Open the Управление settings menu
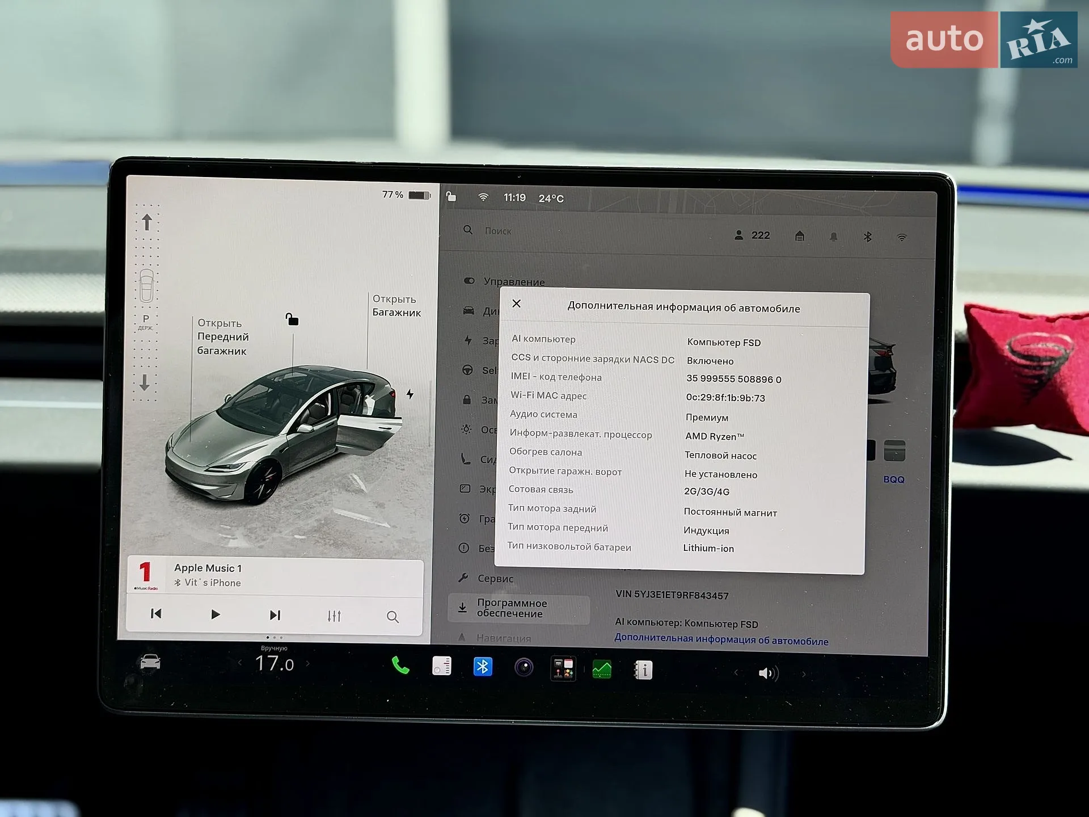This screenshot has height=817, width=1089. point(504,281)
